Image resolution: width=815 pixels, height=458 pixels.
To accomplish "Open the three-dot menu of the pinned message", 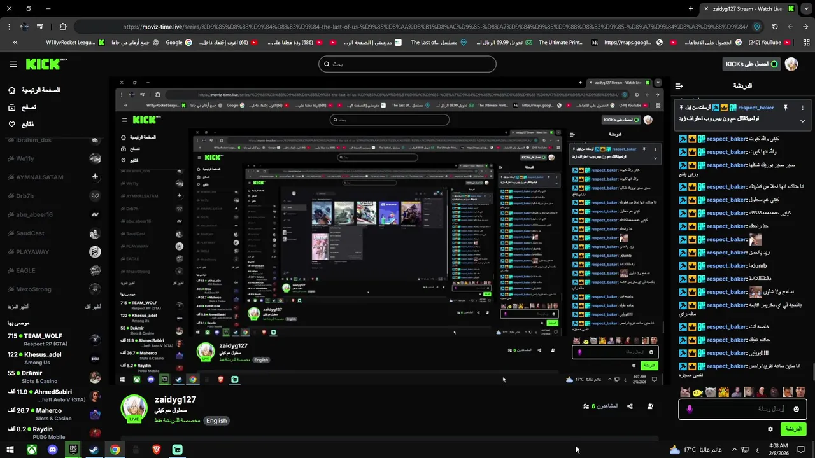I will tap(802, 108).
